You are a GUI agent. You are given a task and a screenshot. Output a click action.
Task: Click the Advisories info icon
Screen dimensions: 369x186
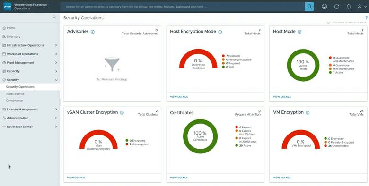[93, 32]
